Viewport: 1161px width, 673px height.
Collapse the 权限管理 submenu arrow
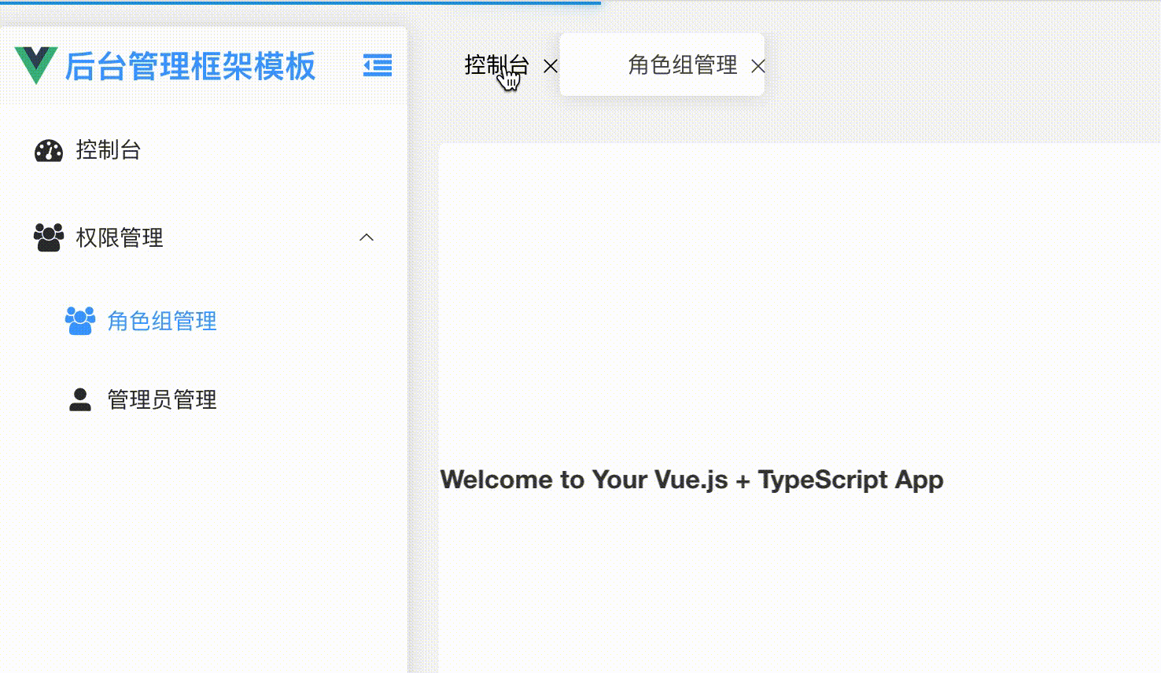(x=367, y=237)
